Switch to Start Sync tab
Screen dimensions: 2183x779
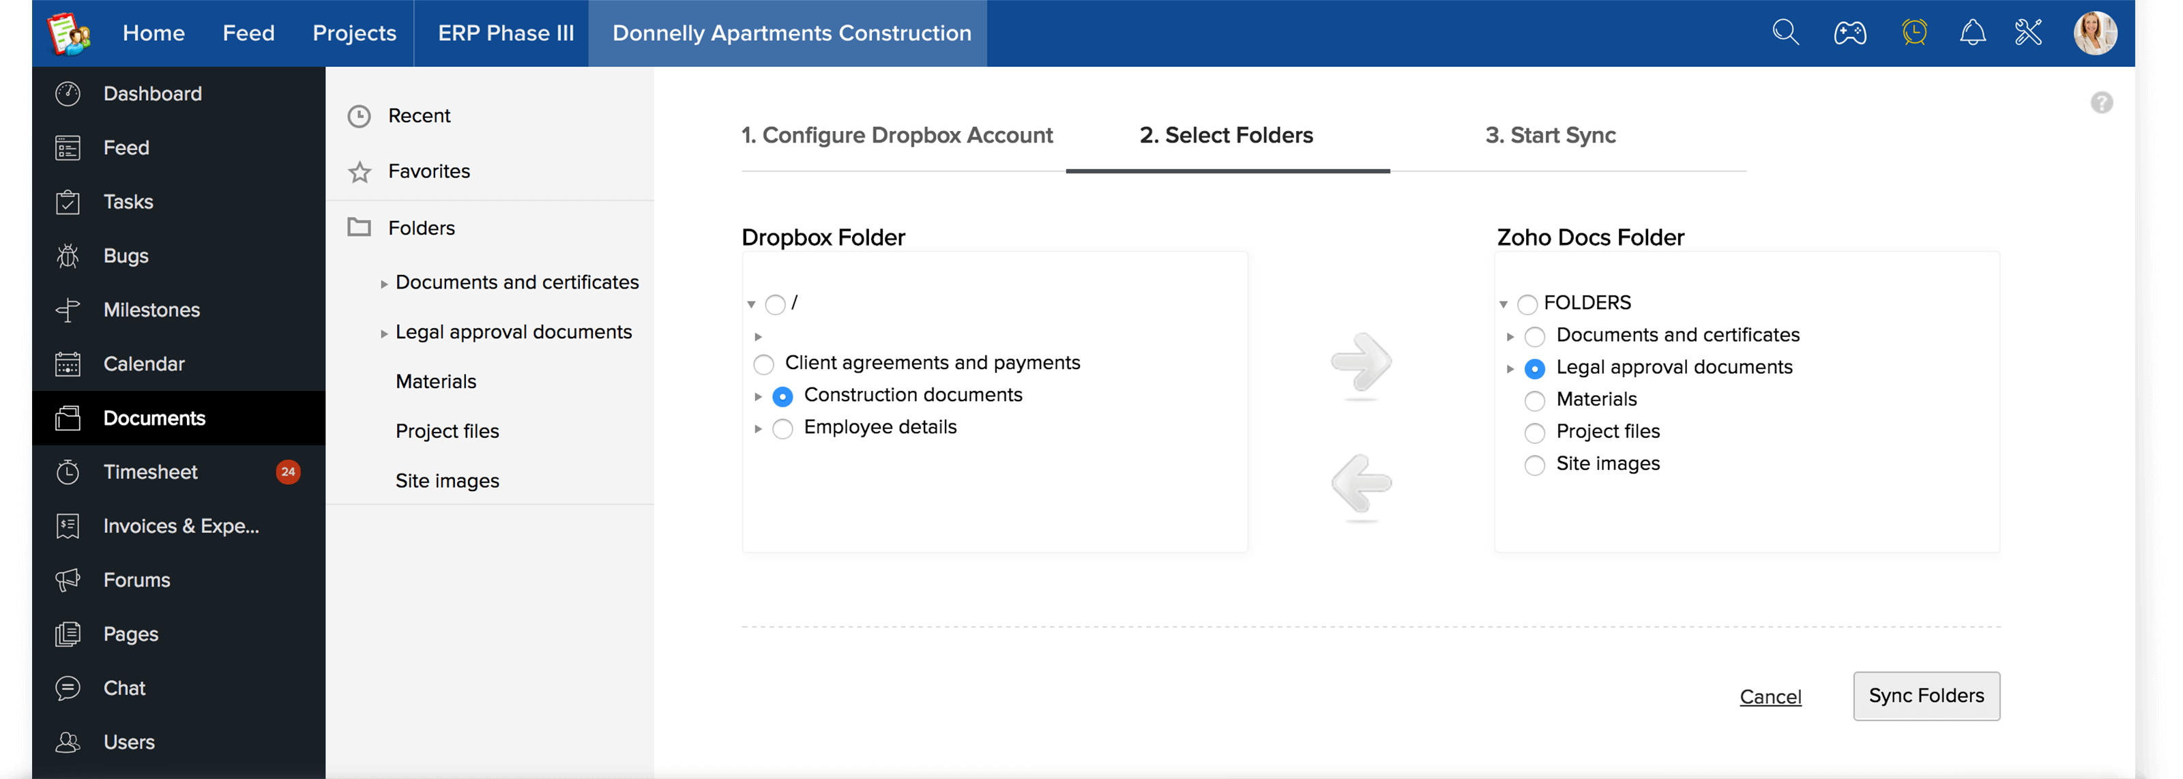coord(1548,135)
